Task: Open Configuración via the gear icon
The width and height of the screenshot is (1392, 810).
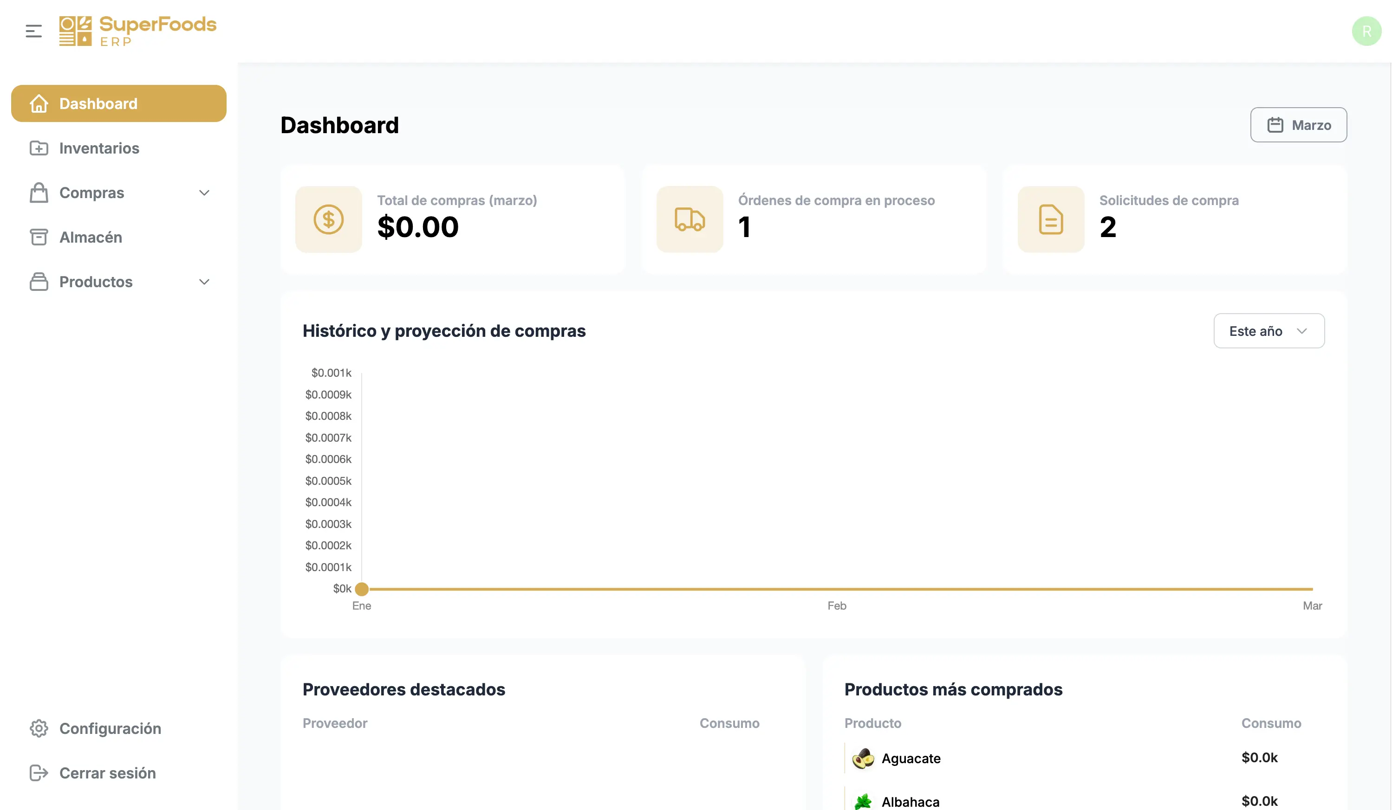Action: tap(39, 728)
